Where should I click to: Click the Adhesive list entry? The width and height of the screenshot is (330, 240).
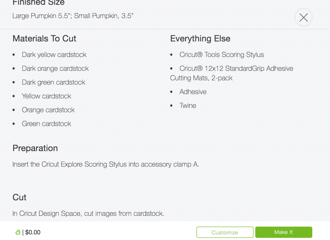(x=193, y=92)
